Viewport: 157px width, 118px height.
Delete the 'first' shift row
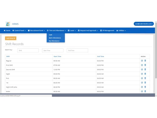(x=145, y=78)
